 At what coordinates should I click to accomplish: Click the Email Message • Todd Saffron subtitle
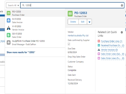click(24, 44)
